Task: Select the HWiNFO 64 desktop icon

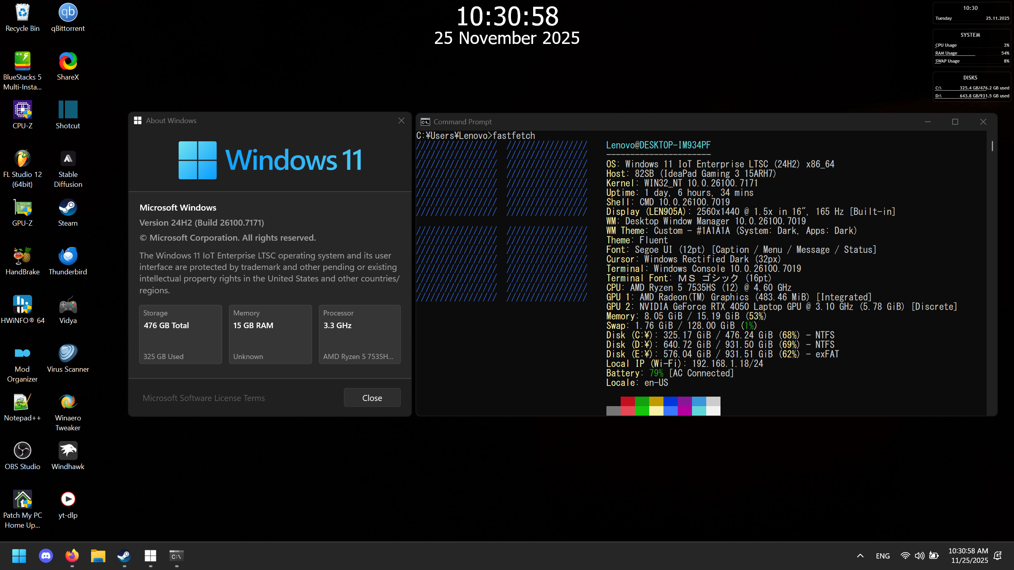Action: point(23,305)
